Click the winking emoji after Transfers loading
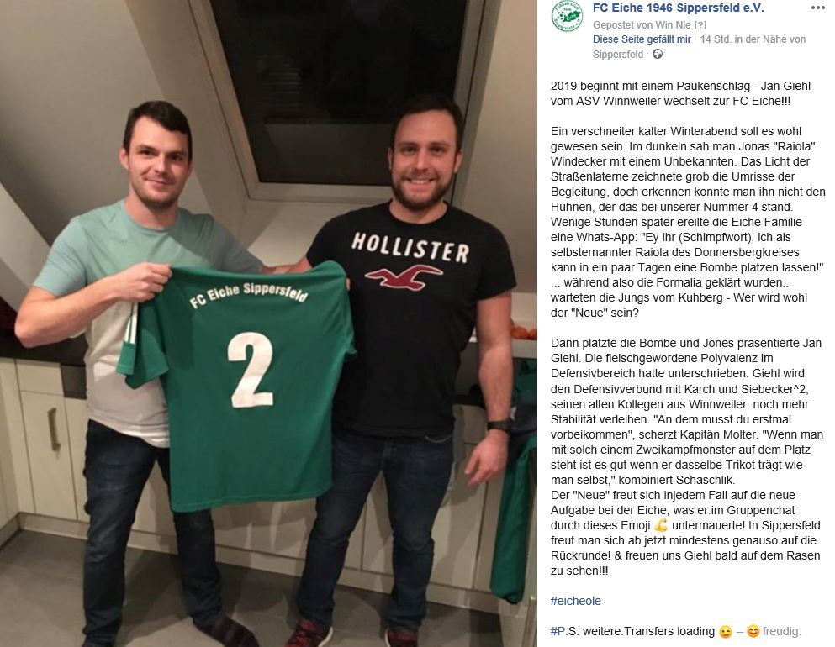 pos(726,632)
